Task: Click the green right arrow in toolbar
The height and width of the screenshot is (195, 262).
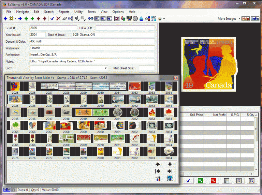Action: click(x=32, y=18)
